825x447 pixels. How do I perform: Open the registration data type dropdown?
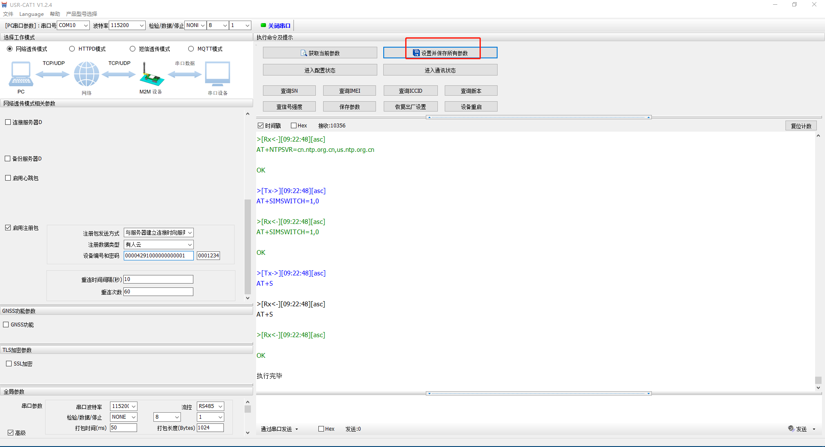(159, 245)
